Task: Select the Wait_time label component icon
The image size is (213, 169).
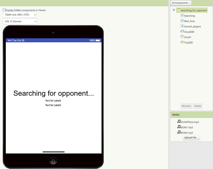Action: 182,21
